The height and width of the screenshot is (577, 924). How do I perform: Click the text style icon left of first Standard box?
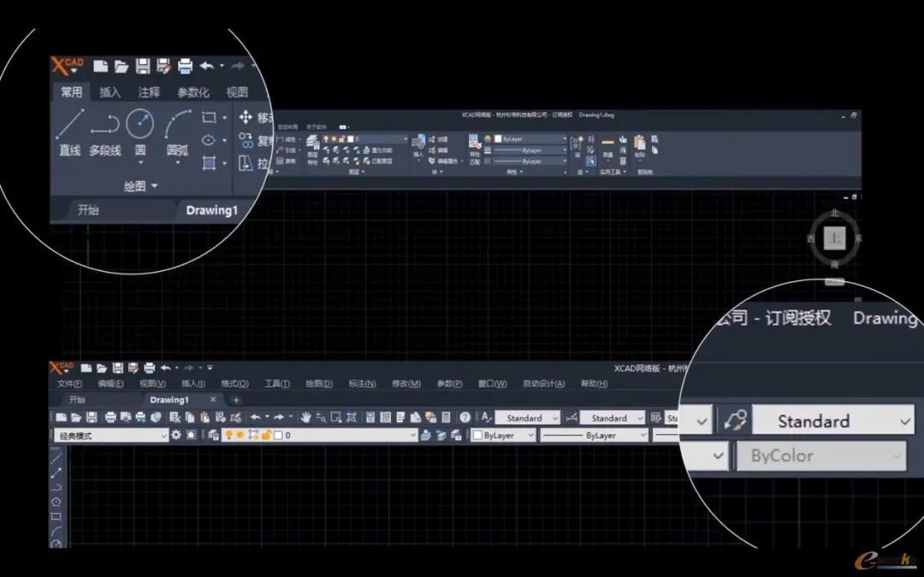pyautogui.click(x=486, y=417)
